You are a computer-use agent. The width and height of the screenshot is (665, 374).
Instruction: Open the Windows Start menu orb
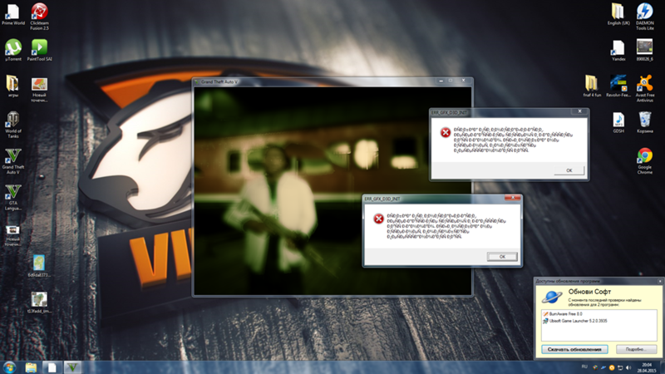(9, 367)
